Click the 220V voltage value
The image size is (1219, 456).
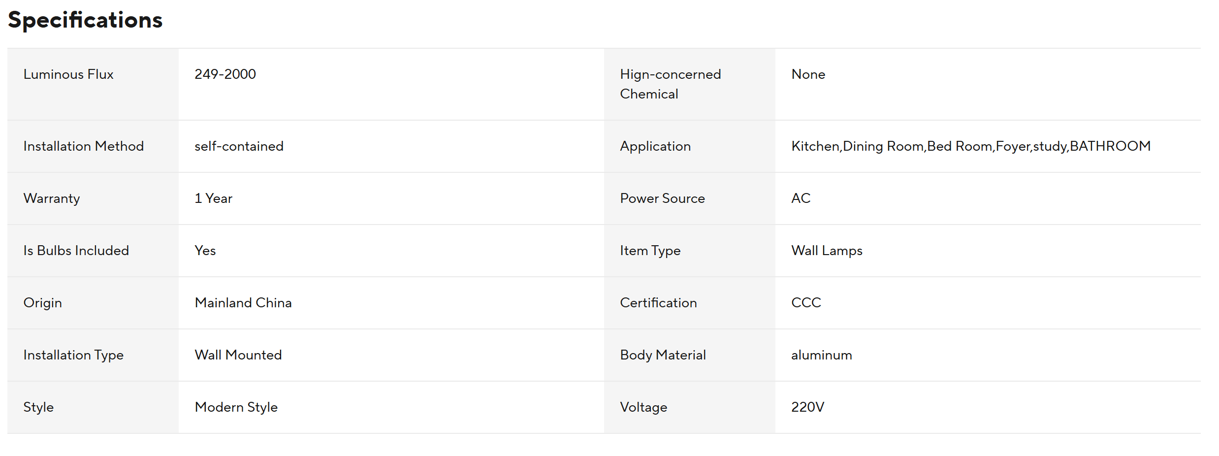tap(808, 407)
